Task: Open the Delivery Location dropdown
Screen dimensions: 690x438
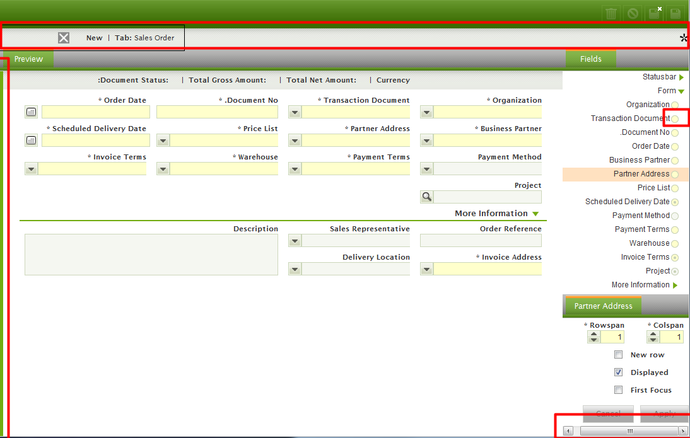Action: (x=295, y=269)
